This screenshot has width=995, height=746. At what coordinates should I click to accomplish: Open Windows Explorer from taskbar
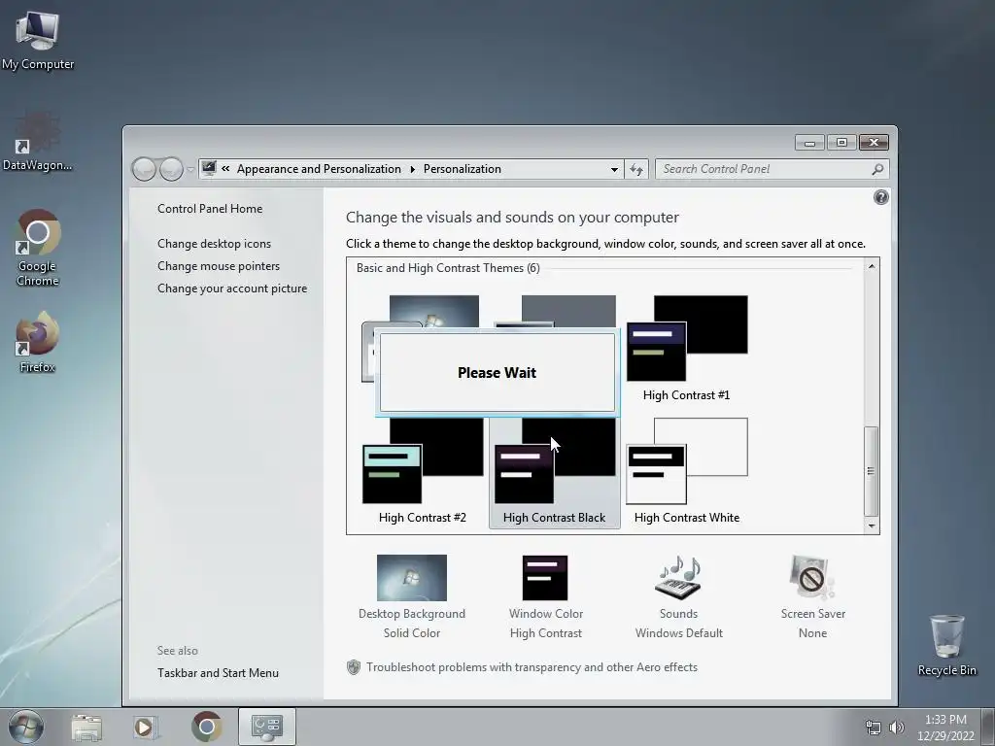(86, 727)
